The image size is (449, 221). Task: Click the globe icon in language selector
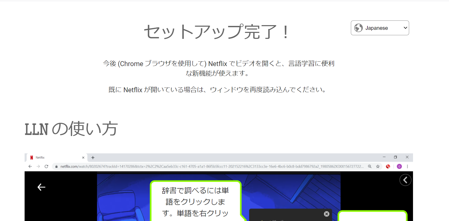(358, 28)
